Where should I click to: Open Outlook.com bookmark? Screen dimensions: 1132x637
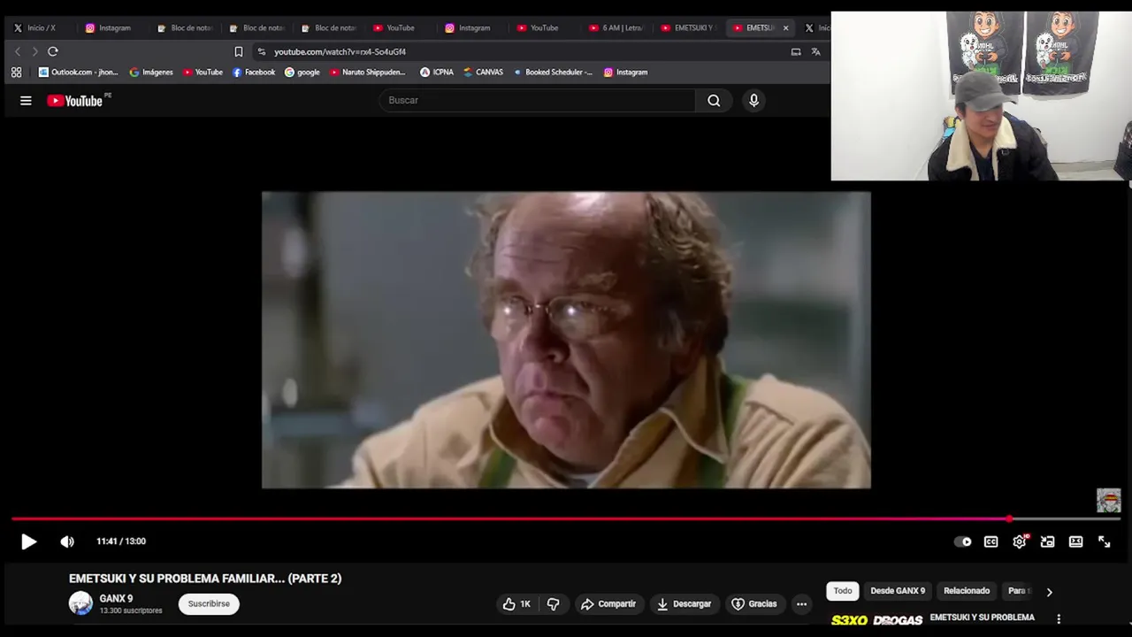pos(78,73)
